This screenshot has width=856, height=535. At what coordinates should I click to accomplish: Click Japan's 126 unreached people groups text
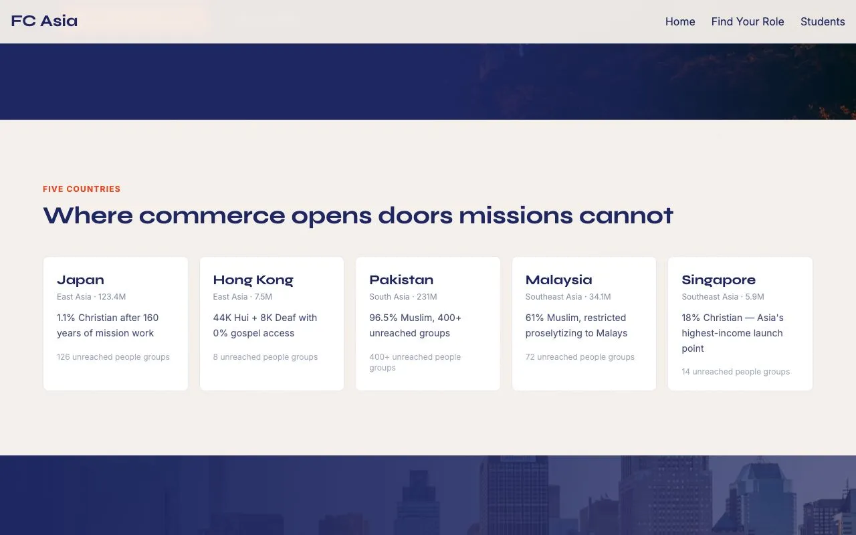click(x=113, y=357)
